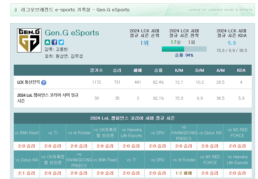Click the 패배 column header
Image resolution: width=258 pixels, height=179 pixels.
pyautogui.click(x=138, y=70)
